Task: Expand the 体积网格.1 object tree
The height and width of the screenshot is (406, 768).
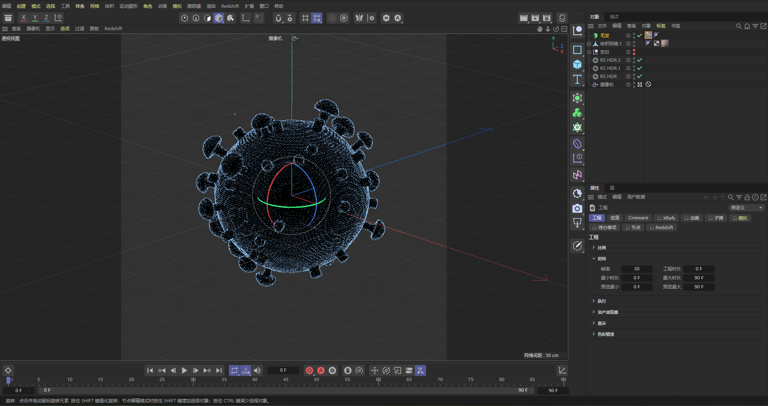Action: pyautogui.click(x=589, y=44)
